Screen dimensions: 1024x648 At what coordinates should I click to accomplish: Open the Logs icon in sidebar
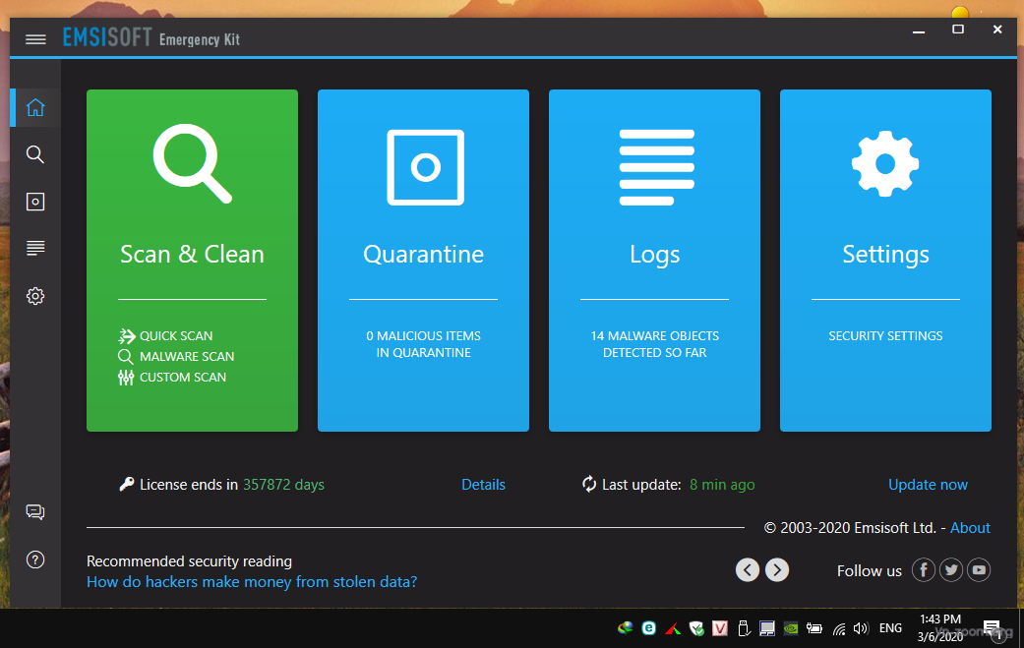35,248
